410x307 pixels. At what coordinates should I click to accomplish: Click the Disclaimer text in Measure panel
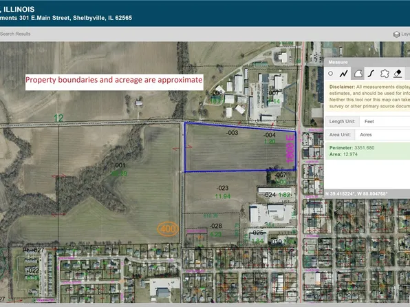pos(369,96)
